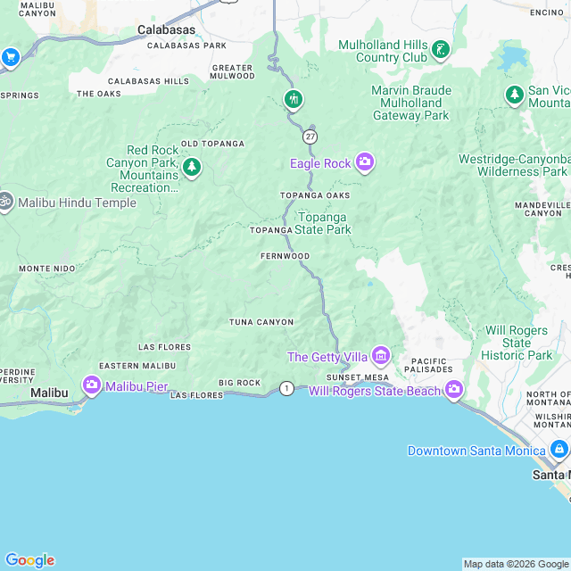This screenshot has height=571, width=571.
Task: Click the Malibu city label
Action: [x=49, y=393]
